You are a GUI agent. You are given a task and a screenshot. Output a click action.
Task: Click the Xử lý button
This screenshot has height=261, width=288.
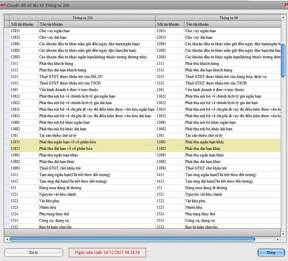coord(33,252)
